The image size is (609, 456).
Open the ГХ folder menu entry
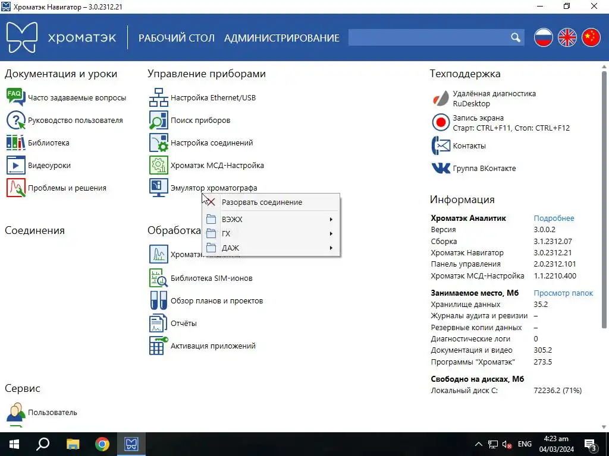(x=271, y=233)
